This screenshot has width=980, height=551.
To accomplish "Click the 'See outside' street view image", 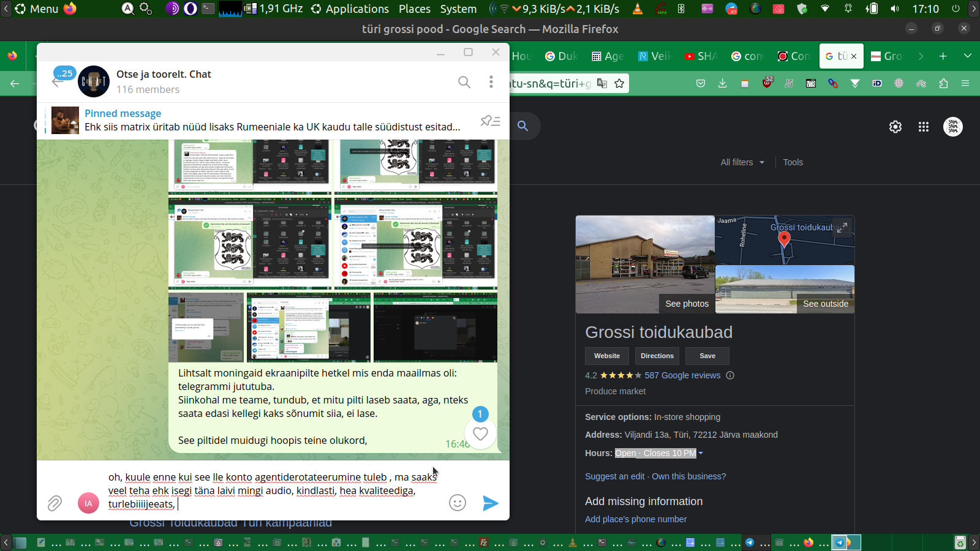I will pyautogui.click(x=785, y=289).
